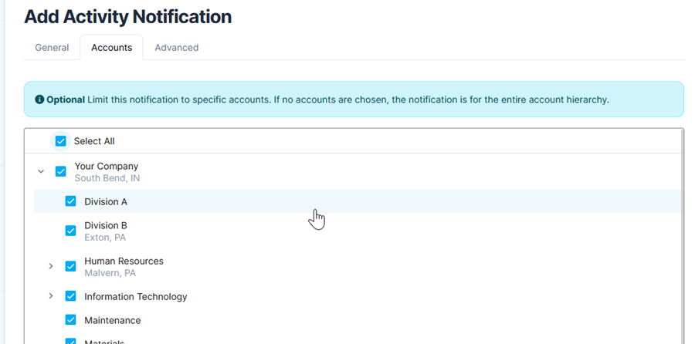This screenshot has height=344, width=695.
Task: Click the Division B account name
Action: click(x=106, y=226)
